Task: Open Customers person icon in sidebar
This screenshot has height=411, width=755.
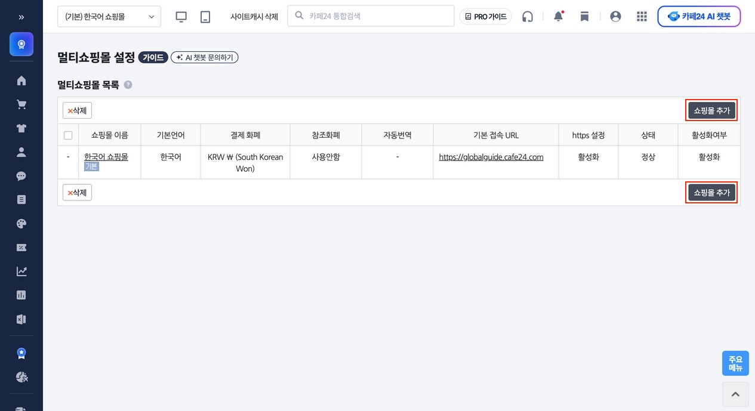Action: coord(21,152)
